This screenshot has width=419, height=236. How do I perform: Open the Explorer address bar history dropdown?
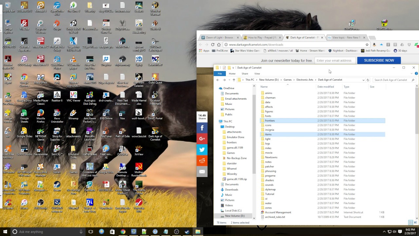pos(363,80)
